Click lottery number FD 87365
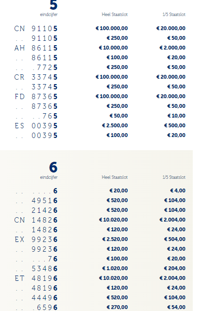This screenshot has height=311, width=202. (36, 97)
